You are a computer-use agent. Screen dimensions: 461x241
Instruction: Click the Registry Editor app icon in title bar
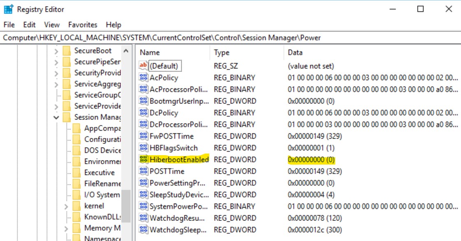[9, 9]
